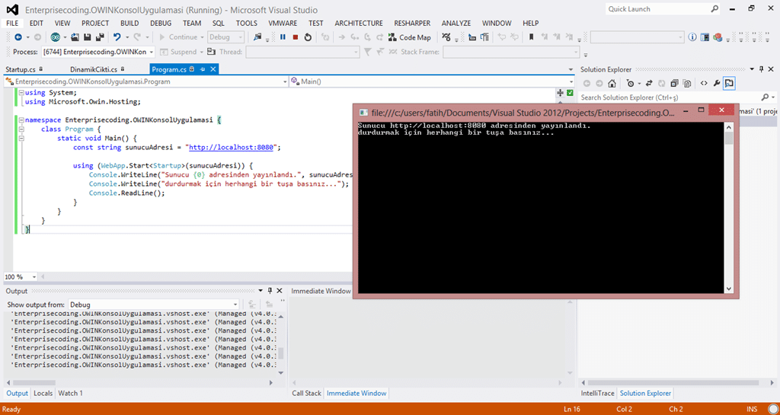Auto-hide pin for Output panel

point(270,291)
